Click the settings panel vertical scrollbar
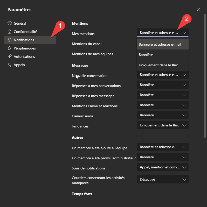This screenshot has width=207, height=207. click(x=205, y=75)
